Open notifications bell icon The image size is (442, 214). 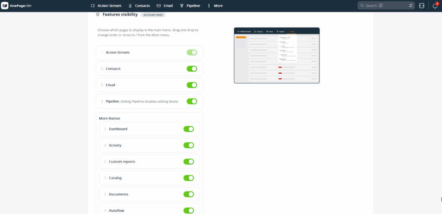[435, 6]
